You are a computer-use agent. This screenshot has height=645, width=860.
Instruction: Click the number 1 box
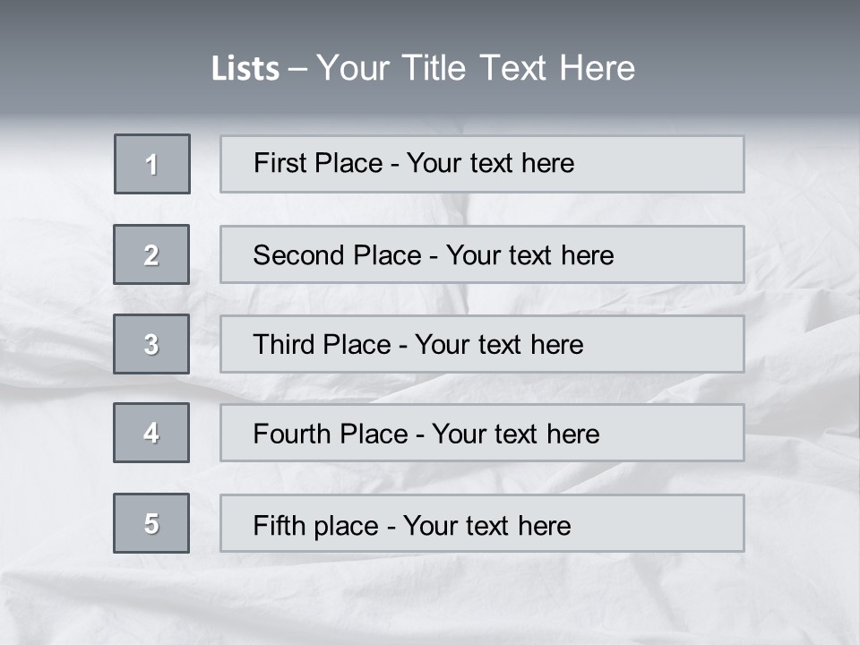click(152, 164)
